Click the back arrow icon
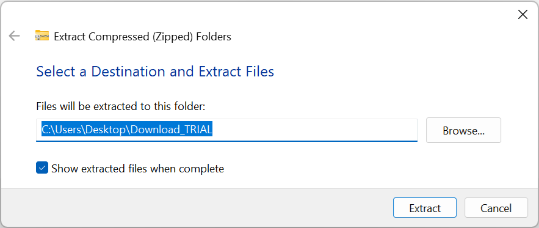This screenshot has height=228, width=539. point(15,35)
